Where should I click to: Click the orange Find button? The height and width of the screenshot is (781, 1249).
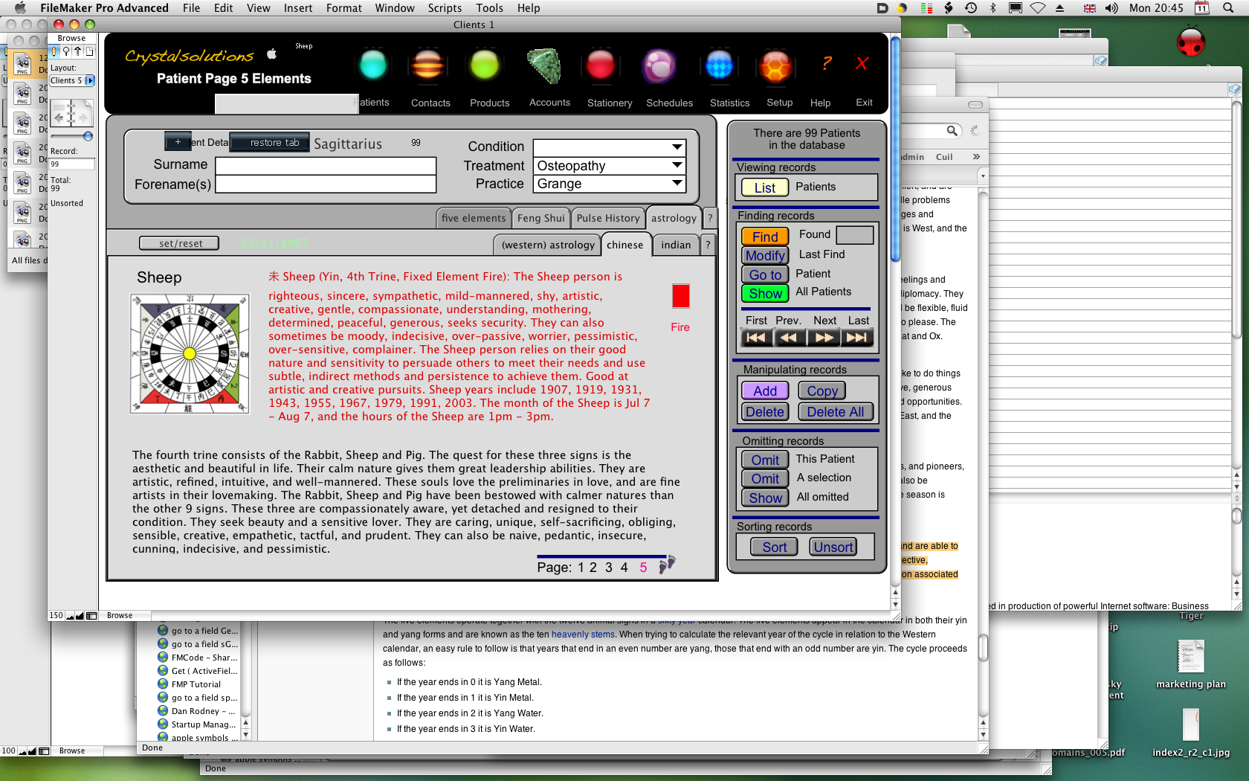[x=765, y=237]
